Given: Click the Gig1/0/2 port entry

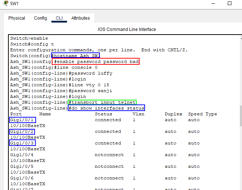Looking at the screenshot, I should click(22, 132).
